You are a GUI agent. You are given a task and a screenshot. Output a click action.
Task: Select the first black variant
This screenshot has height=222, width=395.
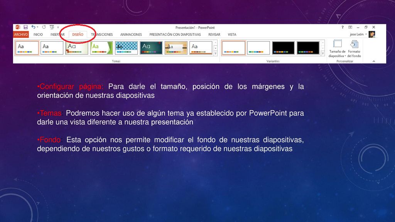(x=283, y=48)
